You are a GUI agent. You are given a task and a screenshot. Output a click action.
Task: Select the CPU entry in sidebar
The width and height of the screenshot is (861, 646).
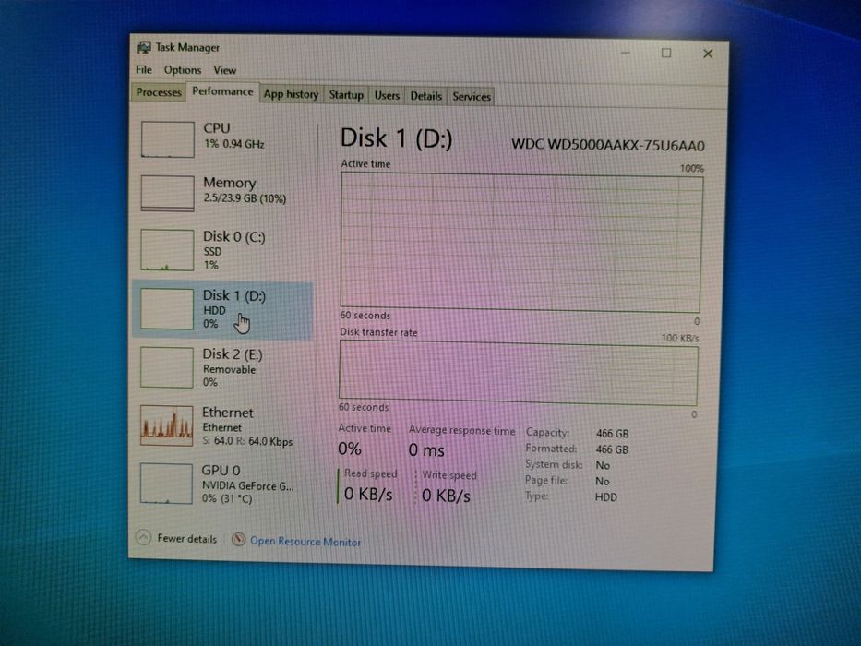click(223, 138)
